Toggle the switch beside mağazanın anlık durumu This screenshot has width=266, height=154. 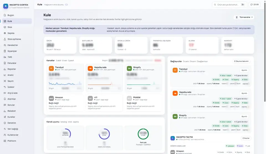pyautogui.click(x=66, y=5)
